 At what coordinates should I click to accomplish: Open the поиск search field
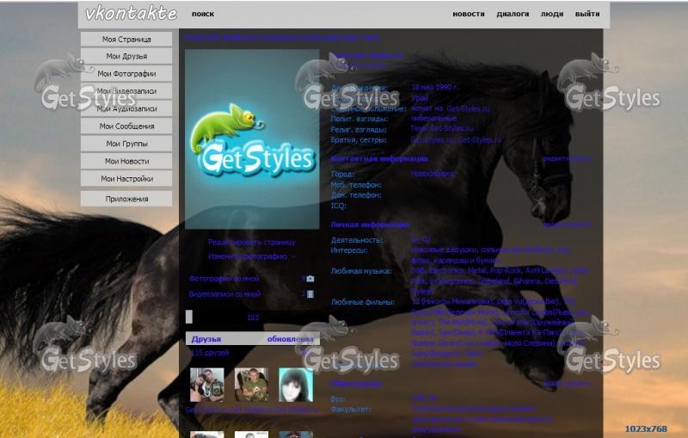pyautogui.click(x=203, y=14)
